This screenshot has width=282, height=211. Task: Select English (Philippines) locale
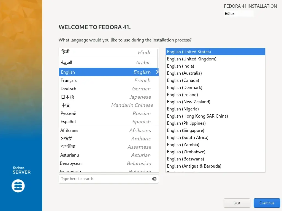coord(215,123)
